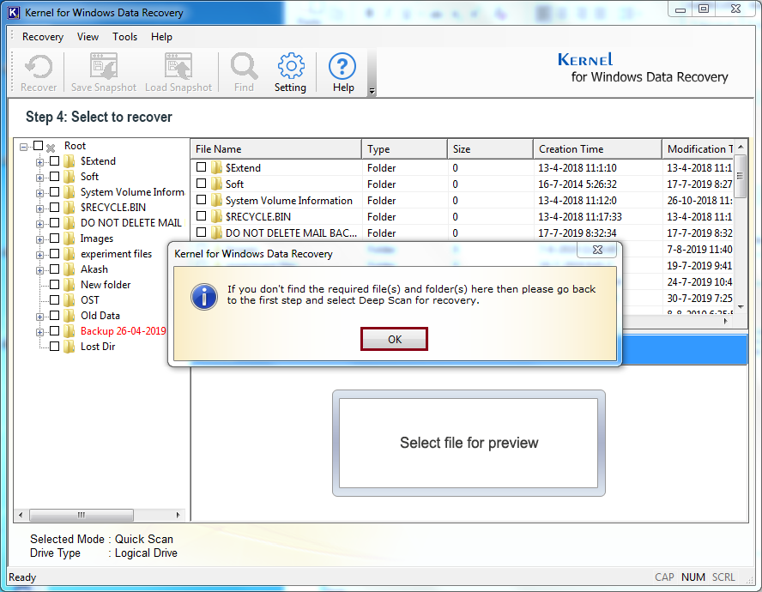
Task: Check the $Extend checkbox in the tree
Action: pos(54,161)
